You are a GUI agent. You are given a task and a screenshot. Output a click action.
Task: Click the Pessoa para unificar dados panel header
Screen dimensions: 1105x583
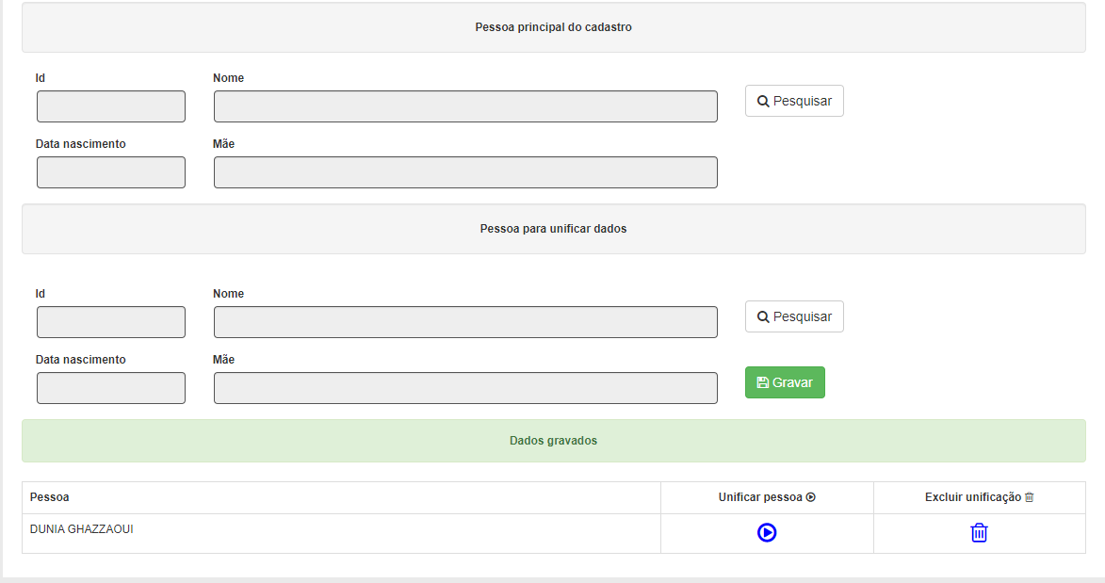(554, 229)
